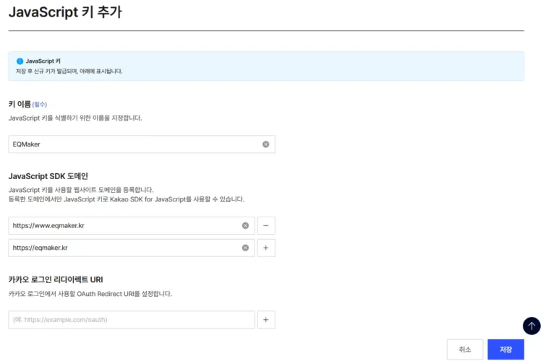
Task: Click the 키 이름 section label
Action: (20, 104)
